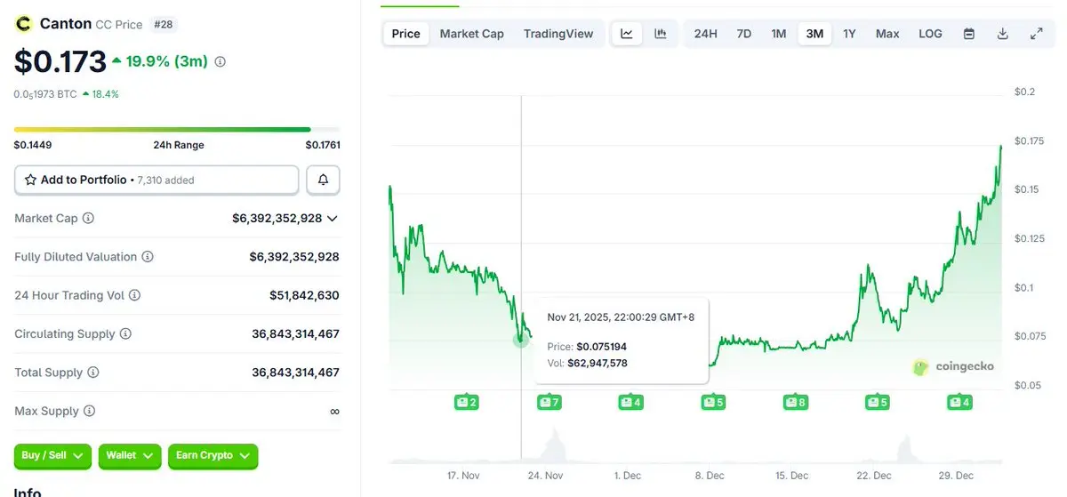Toggle LOG scale on chart
The width and height of the screenshot is (1067, 497).
coord(930,34)
